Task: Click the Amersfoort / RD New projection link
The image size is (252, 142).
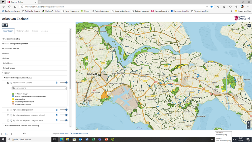Action: click(74, 133)
